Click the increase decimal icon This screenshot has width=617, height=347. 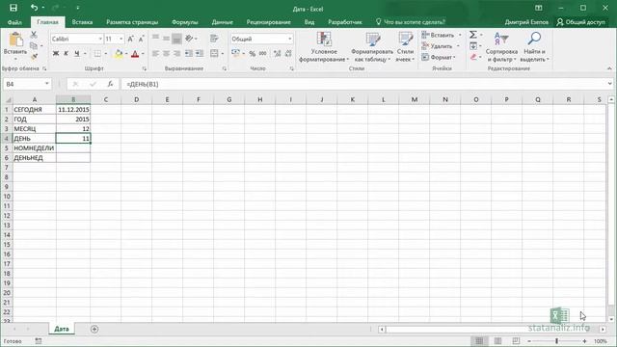coord(277,54)
